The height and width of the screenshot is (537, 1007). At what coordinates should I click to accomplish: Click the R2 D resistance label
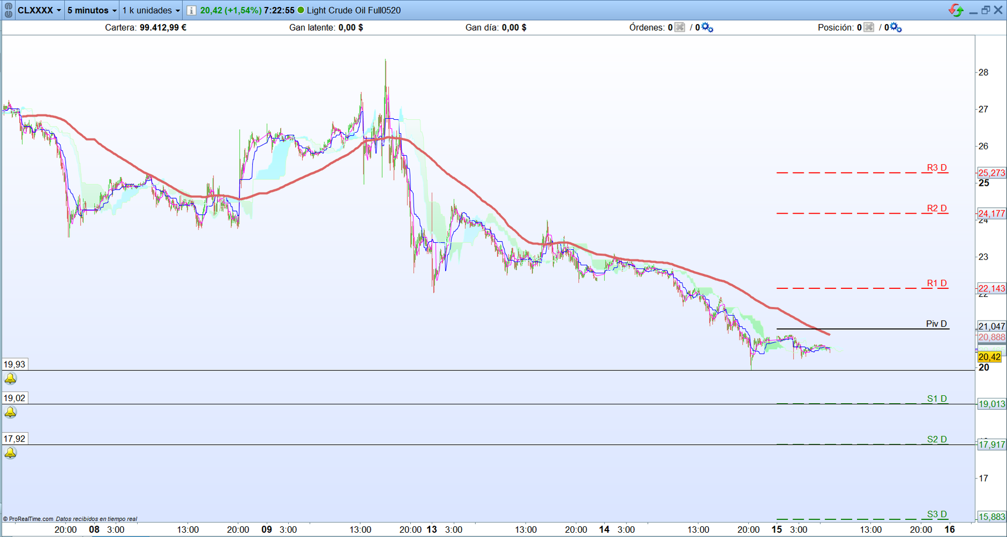[937, 208]
